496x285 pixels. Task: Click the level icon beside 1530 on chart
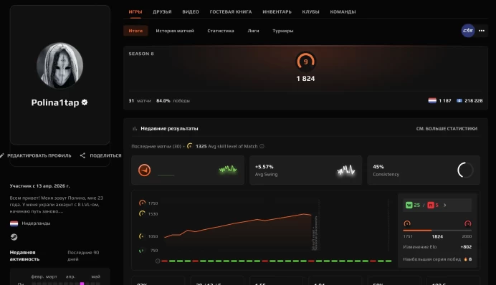142,214
